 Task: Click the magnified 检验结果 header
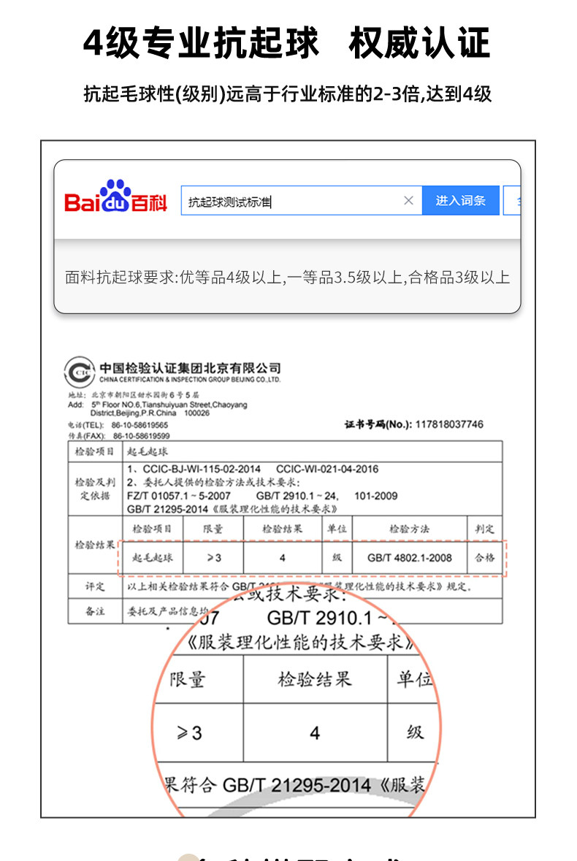[x=315, y=680]
